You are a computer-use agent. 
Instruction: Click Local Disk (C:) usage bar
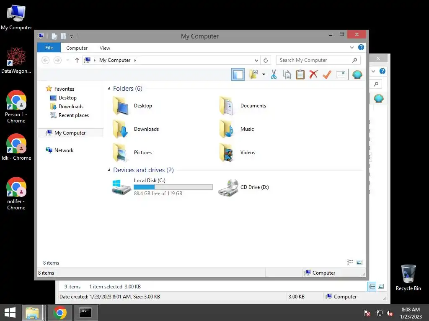click(x=173, y=187)
